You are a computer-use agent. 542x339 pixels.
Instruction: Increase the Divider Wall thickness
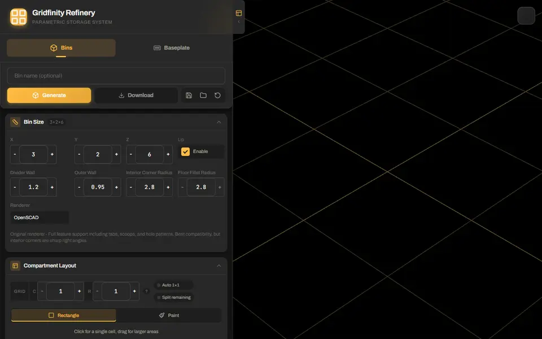(x=52, y=187)
